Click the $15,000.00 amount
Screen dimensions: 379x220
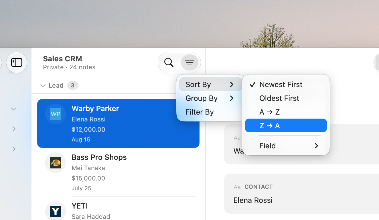[x=88, y=178]
